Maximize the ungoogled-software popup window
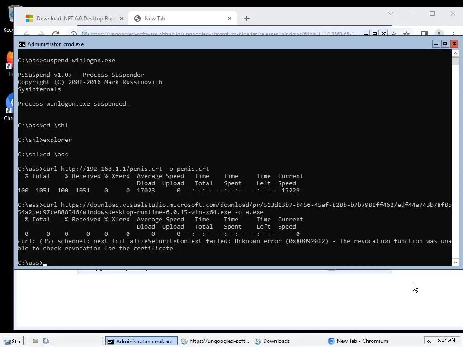The width and height of the screenshot is (463, 347). (374, 33)
